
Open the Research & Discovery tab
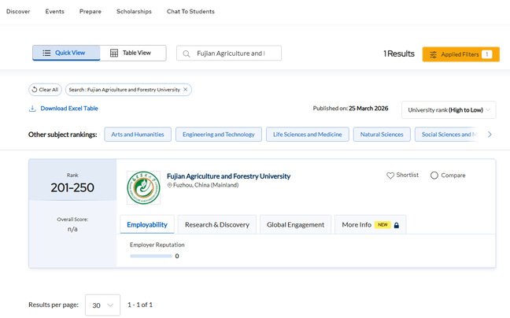tap(216, 224)
